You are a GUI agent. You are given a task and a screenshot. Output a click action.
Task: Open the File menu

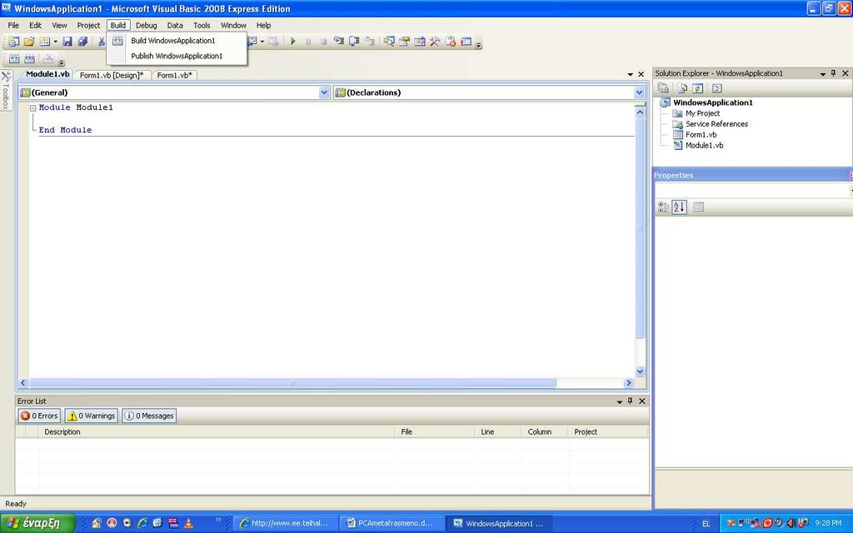tap(13, 25)
